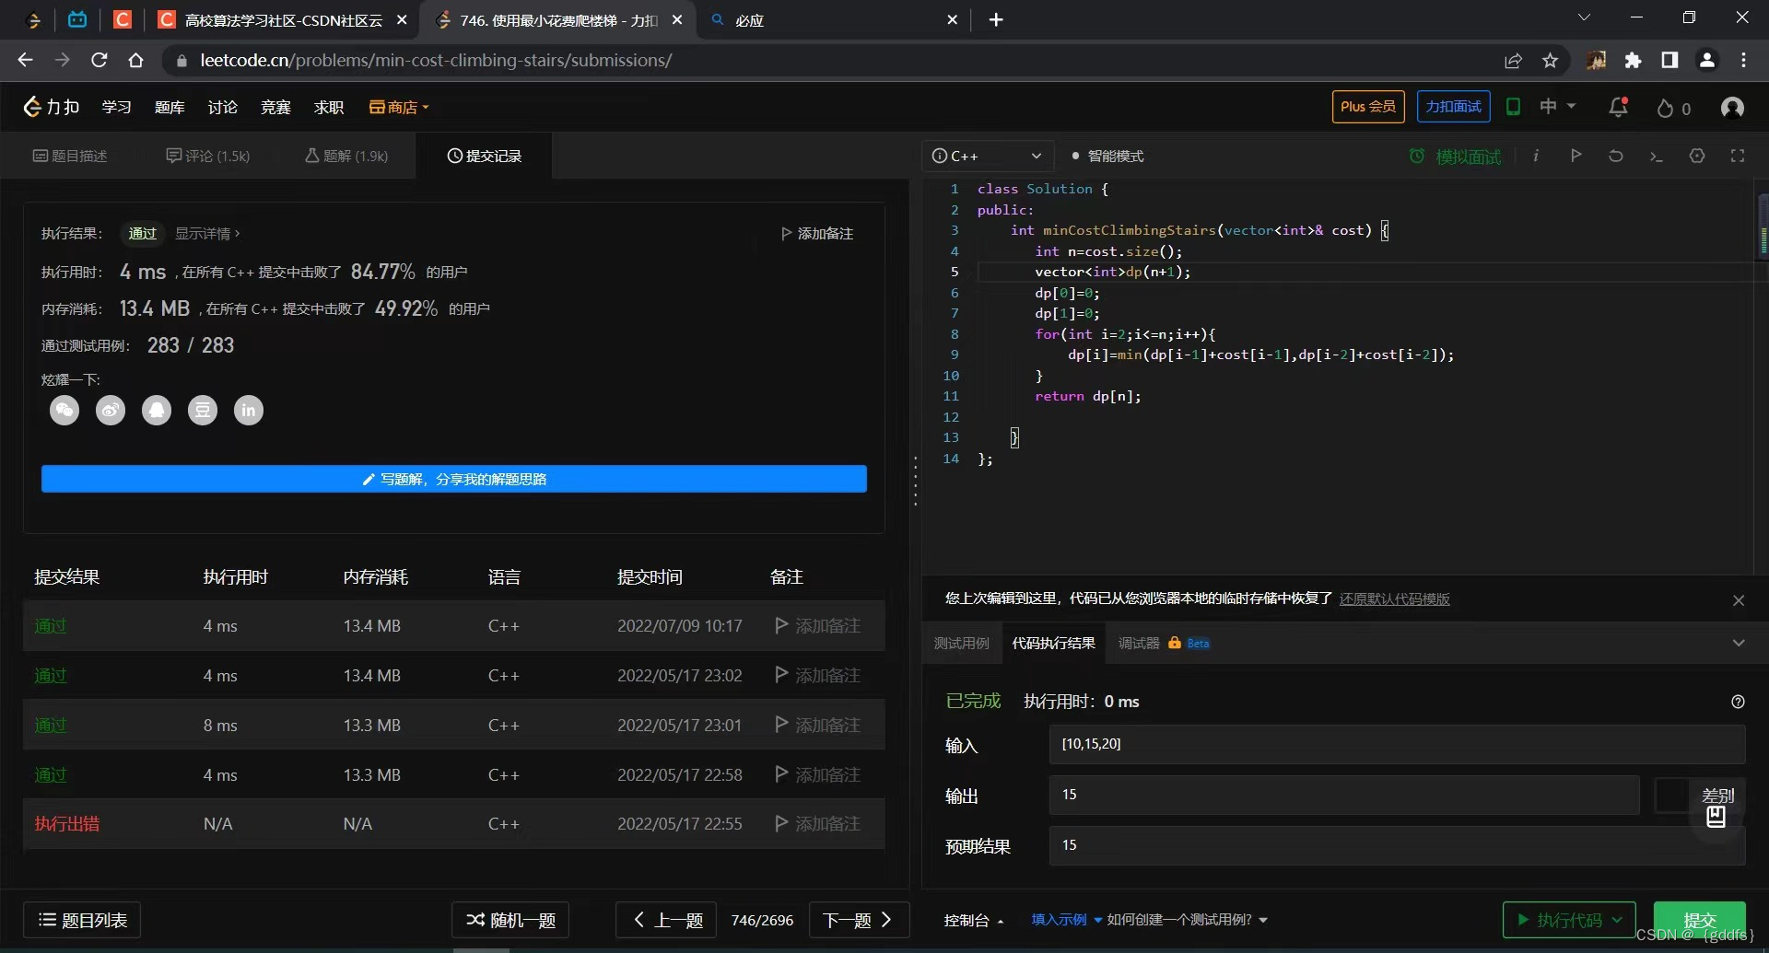
Task: Click the Plus 会员 button
Action: click(x=1368, y=107)
